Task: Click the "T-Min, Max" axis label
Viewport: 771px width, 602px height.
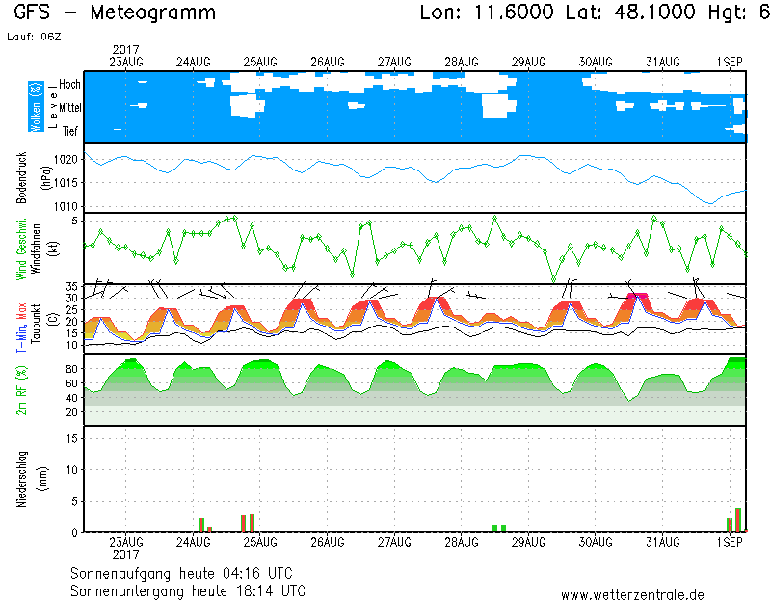Action: tap(21, 327)
